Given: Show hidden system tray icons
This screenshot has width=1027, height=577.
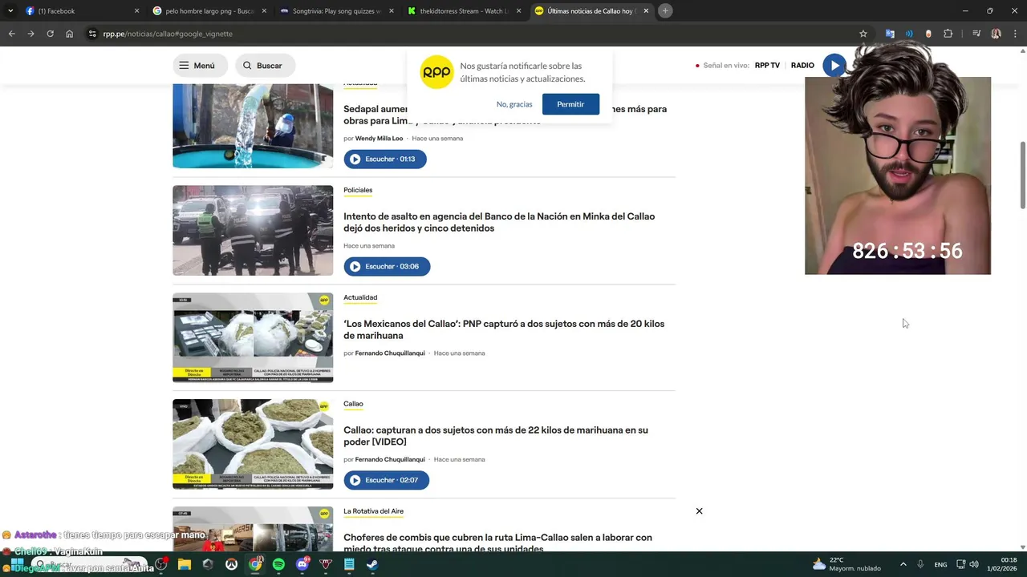Looking at the screenshot, I should pyautogui.click(x=903, y=564).
